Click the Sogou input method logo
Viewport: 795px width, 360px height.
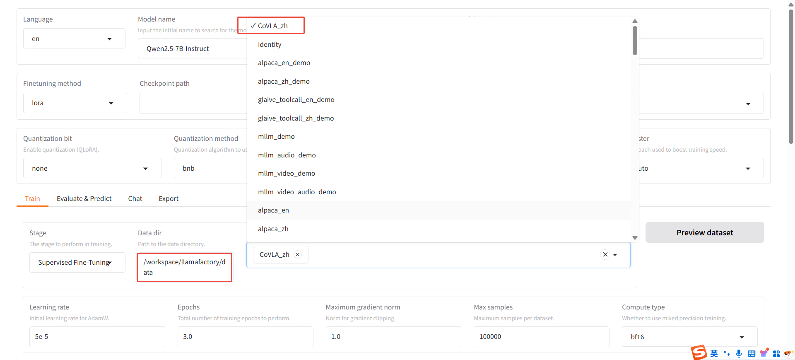coord(699,353)
